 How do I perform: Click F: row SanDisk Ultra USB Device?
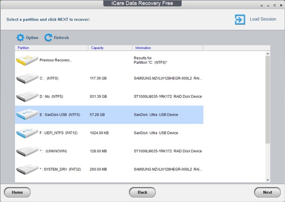click(x=156, y=133)
